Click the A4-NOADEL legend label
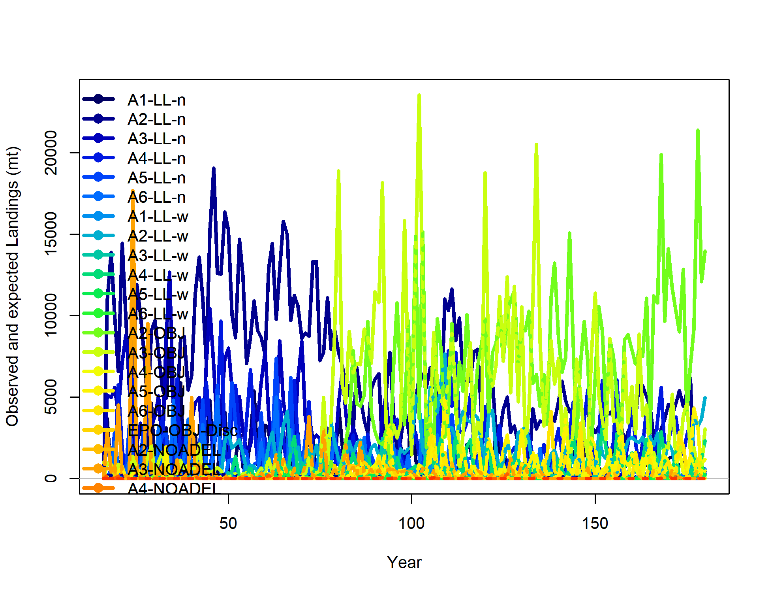 pyautogui.click(x=174, y=489)
